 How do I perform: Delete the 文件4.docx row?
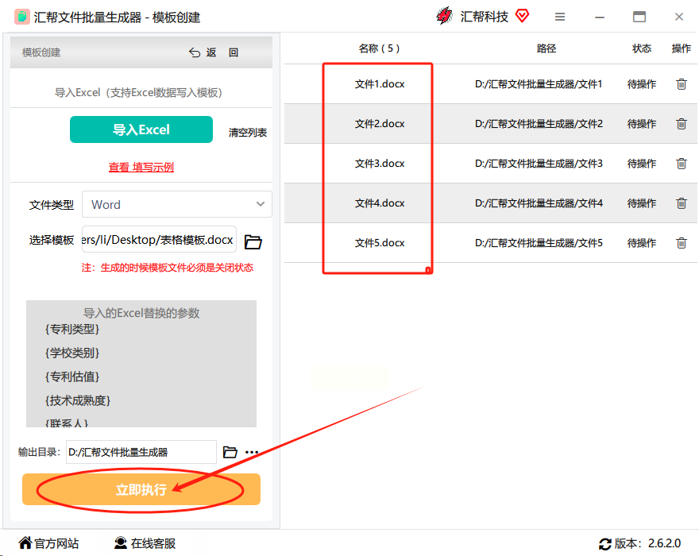(682, 203)
